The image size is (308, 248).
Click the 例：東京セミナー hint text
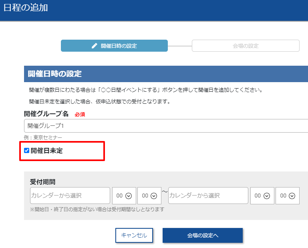point(43,137)
